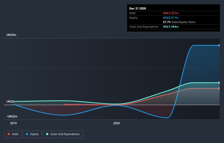Select the Equity endpoint marker on chart
Screen dimensions: 224x143
tap(219, 45)
